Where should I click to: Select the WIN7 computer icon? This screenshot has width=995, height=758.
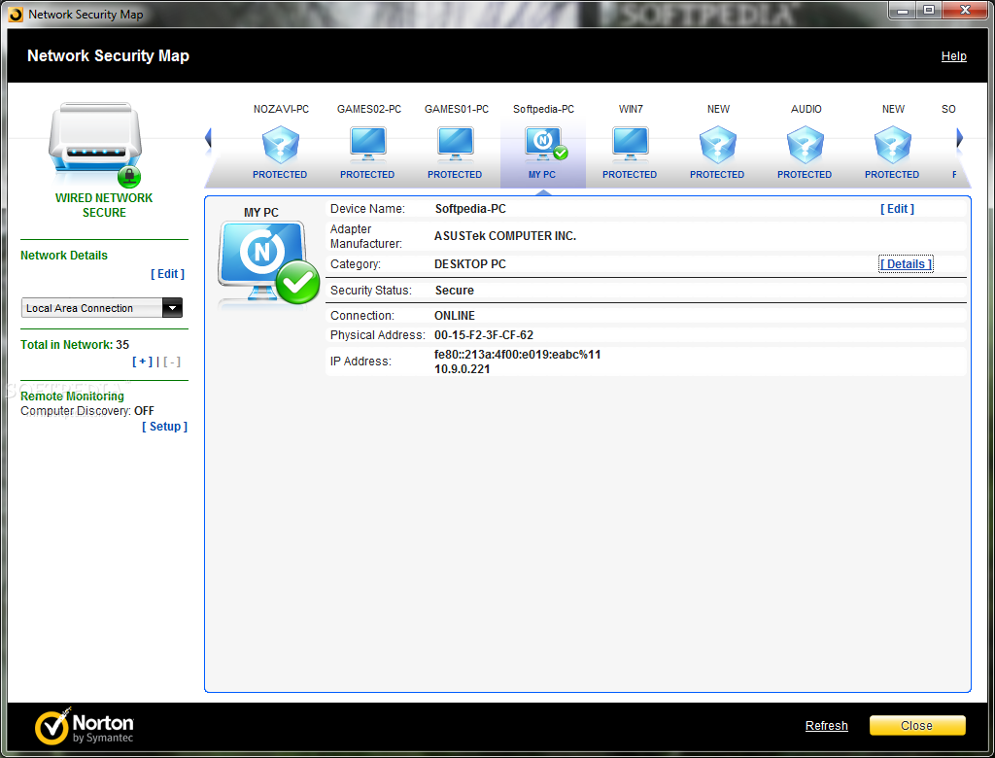(631, 144)
